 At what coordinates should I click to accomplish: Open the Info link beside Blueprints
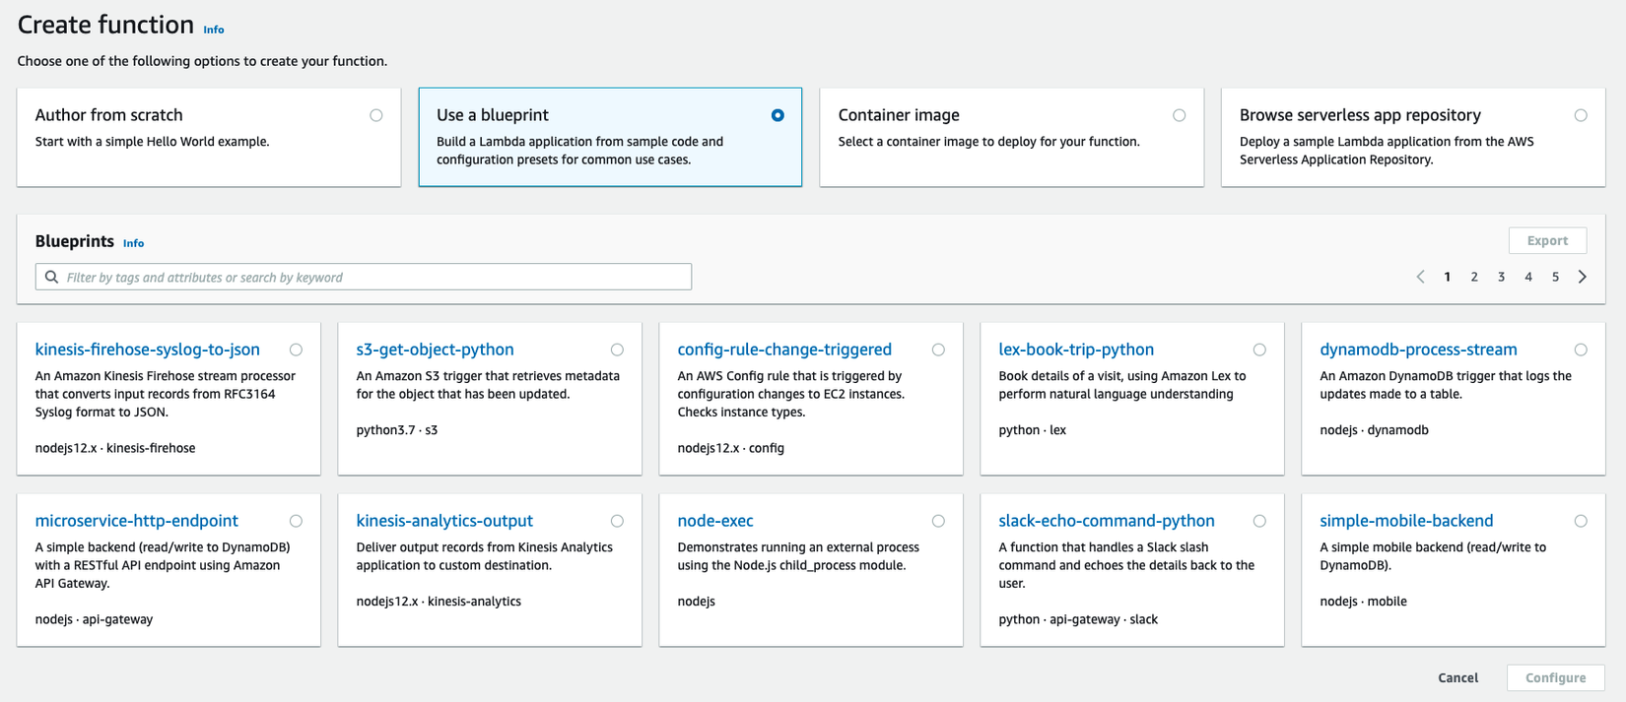(x=133, y=243)
